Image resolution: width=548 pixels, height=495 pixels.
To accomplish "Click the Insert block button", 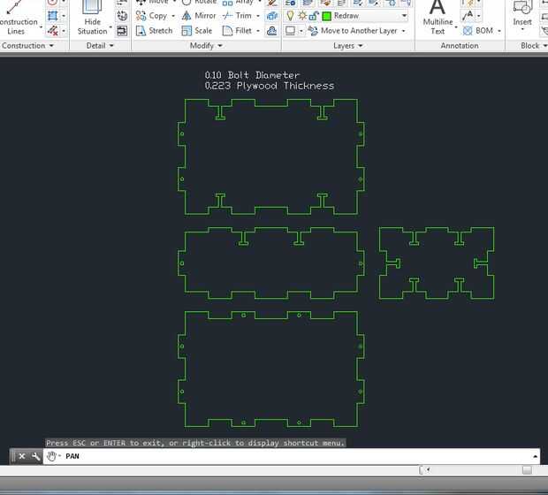I will (x=522, y=14).
